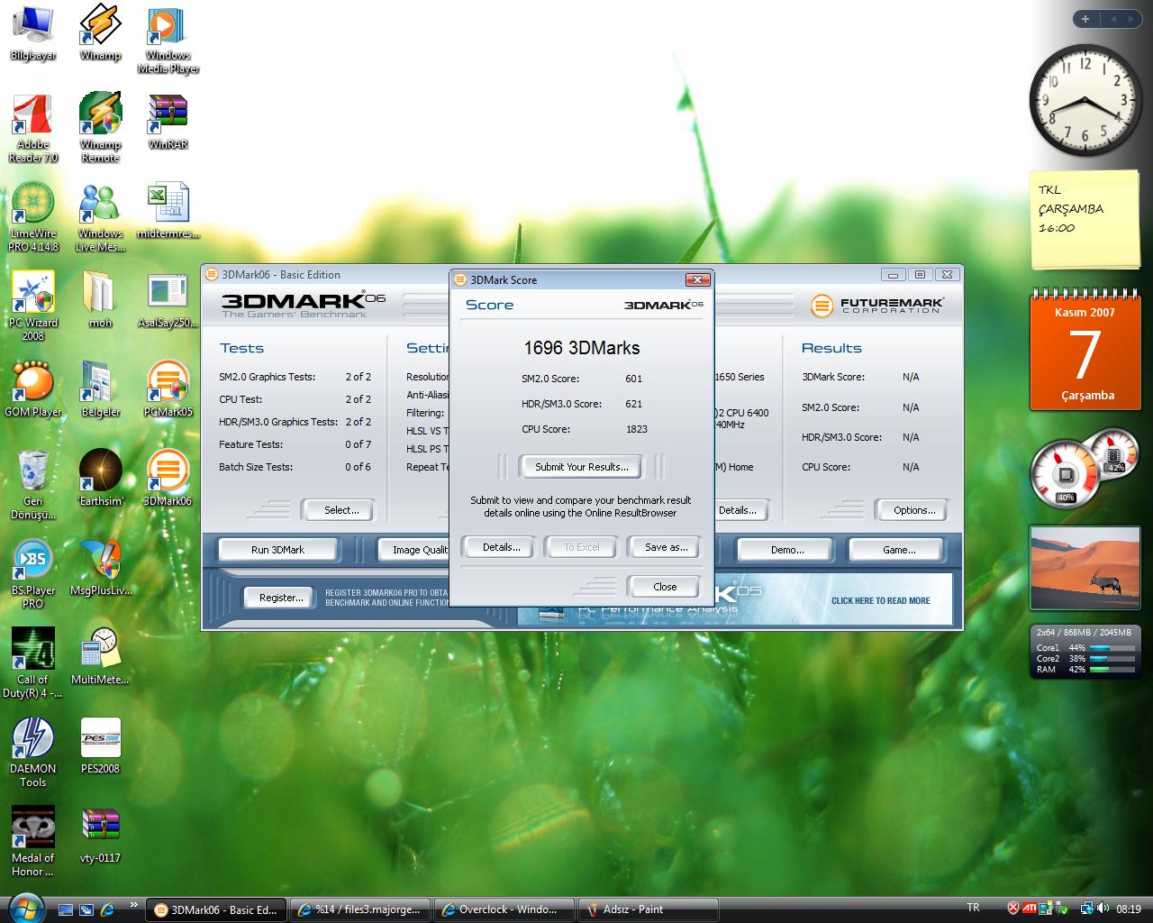The height and width of the screenshot is (923, 1153).
Task: Open Windows Media Player shortcut
Action: pos(168,40)
